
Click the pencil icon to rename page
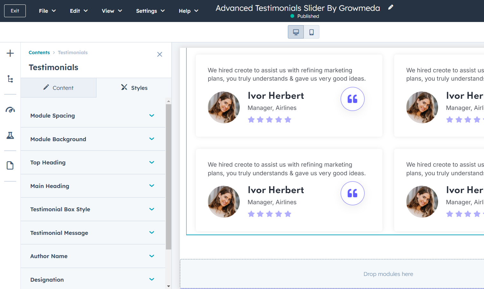[391, 7]
